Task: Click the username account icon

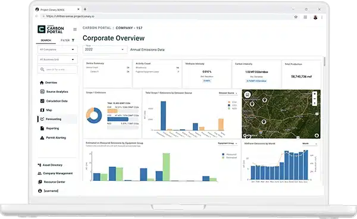Action: [x=40, y=191]
